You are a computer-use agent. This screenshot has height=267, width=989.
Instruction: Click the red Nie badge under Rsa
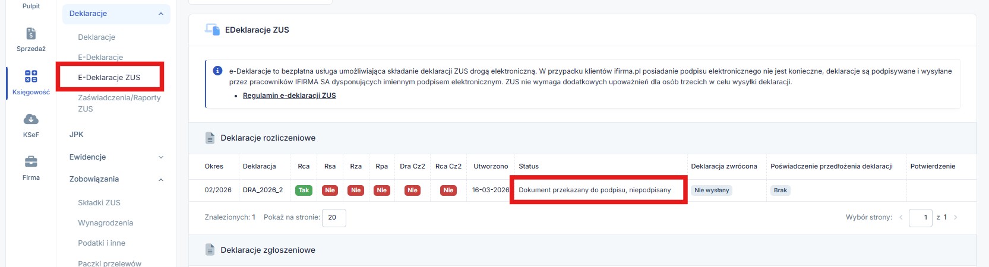(330, 190)
